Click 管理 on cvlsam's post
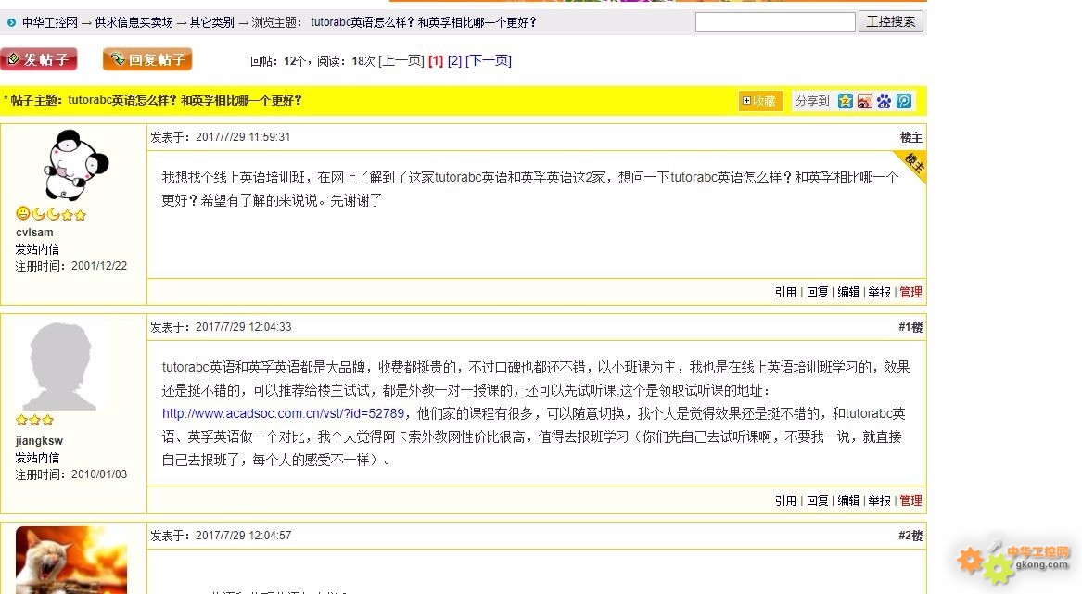The width and height of the screenshot is (1082, 594). coord(910,293)
